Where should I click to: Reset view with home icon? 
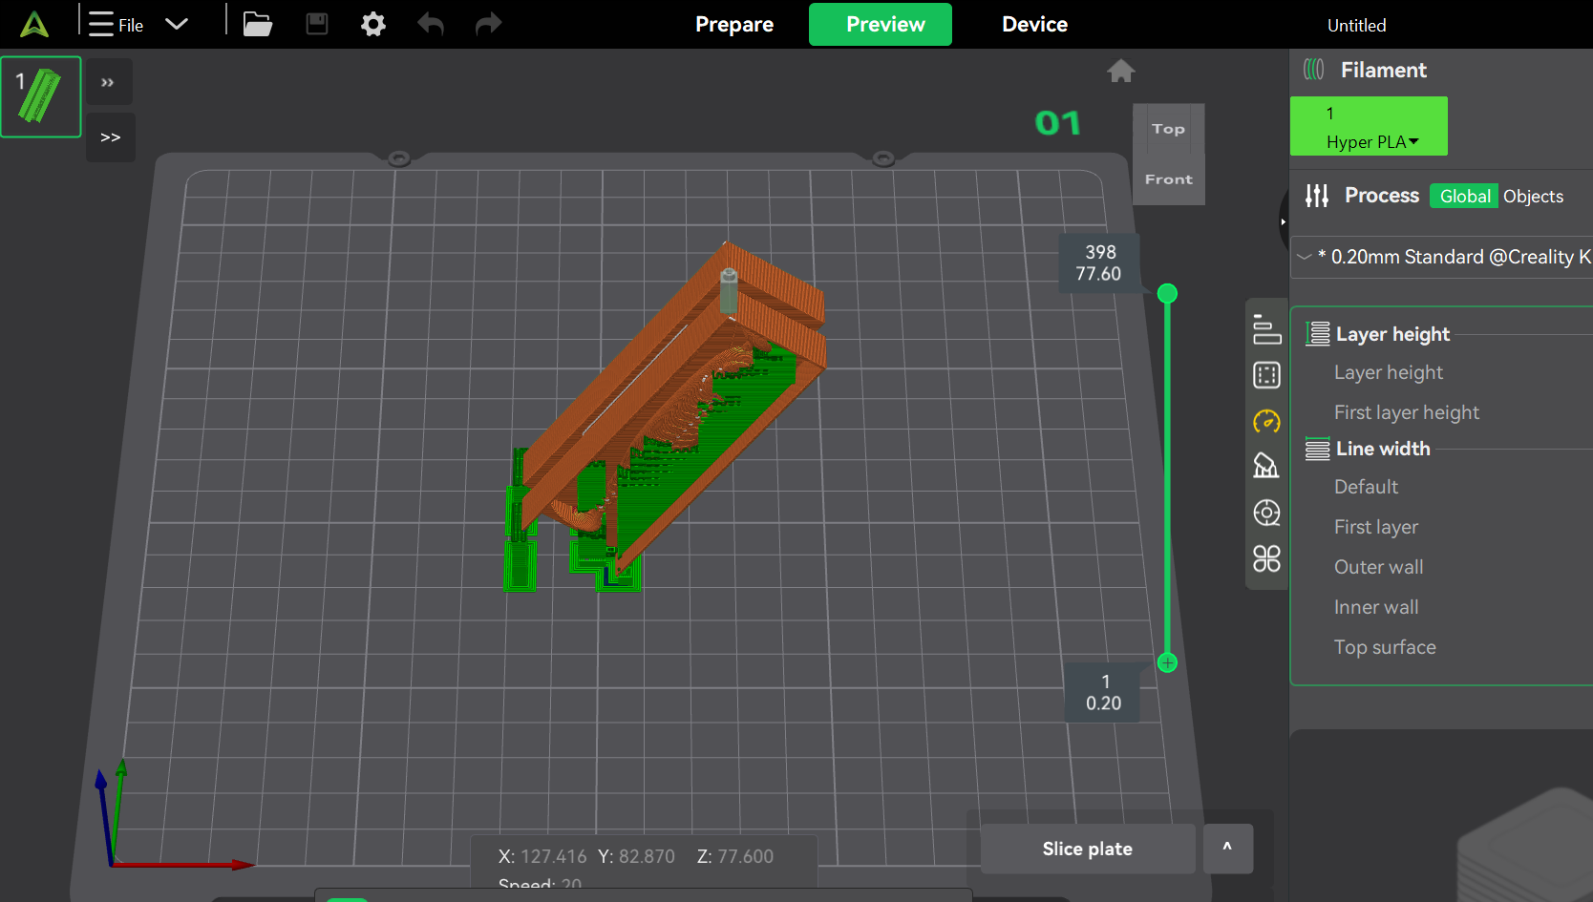pos(1121,71)
